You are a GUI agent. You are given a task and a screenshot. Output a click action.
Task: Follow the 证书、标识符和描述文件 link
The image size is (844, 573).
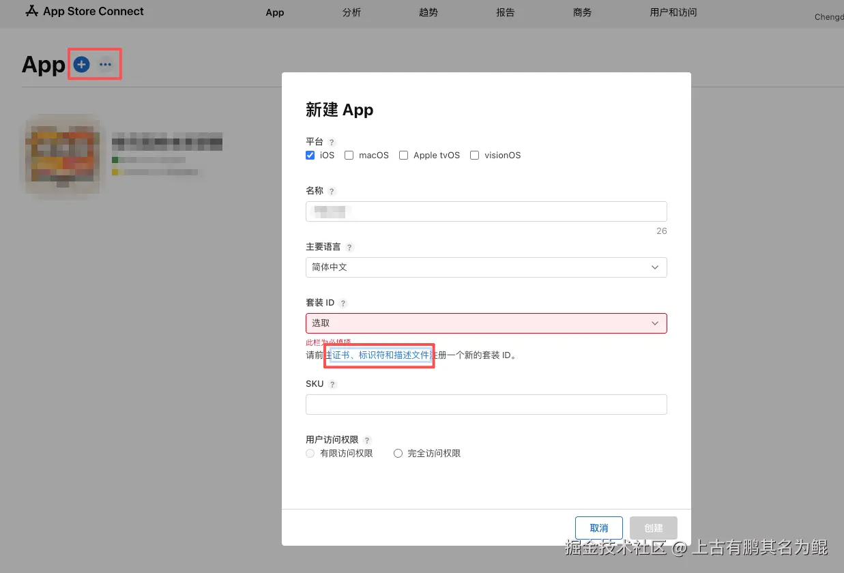point(381,355)
